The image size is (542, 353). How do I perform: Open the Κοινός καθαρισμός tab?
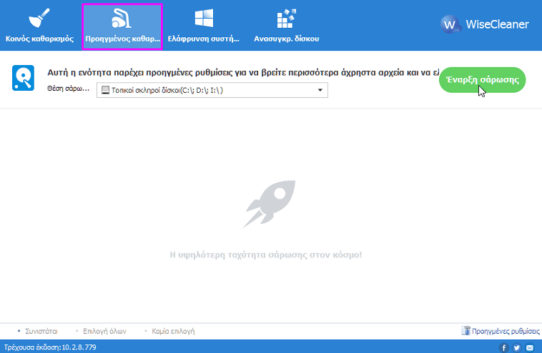(39, 26)
